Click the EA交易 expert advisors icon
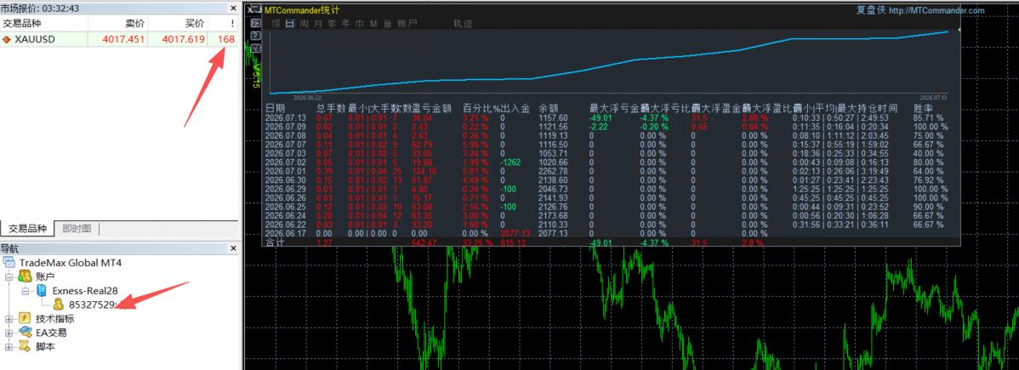The width and height of the screenshot is (1019, 370). [x=26, y=333]
